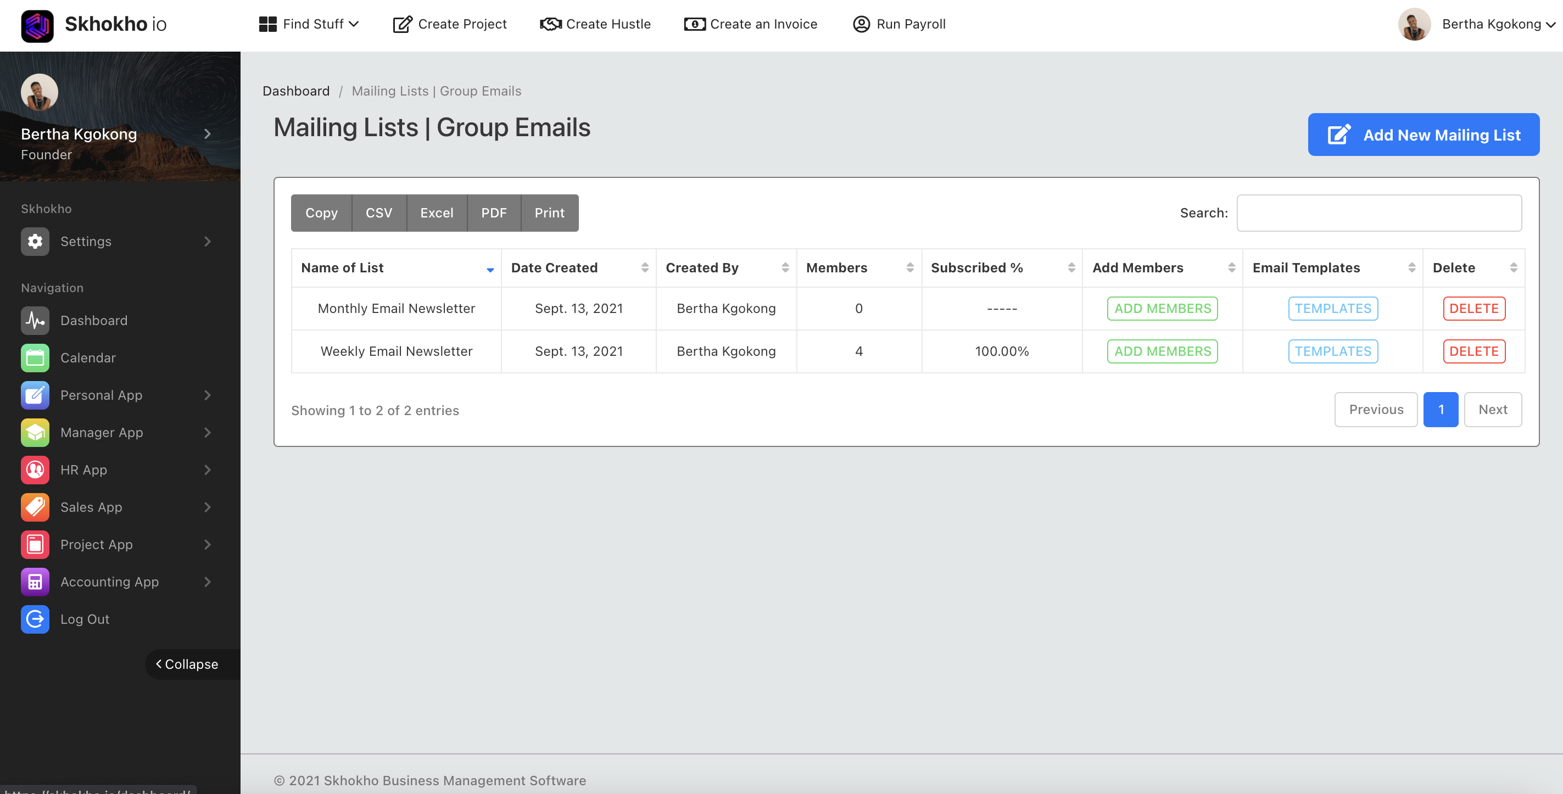This screenshot has width=1563, height=794.
Task: Open the Settings gear icon
Action: point(35,241)
